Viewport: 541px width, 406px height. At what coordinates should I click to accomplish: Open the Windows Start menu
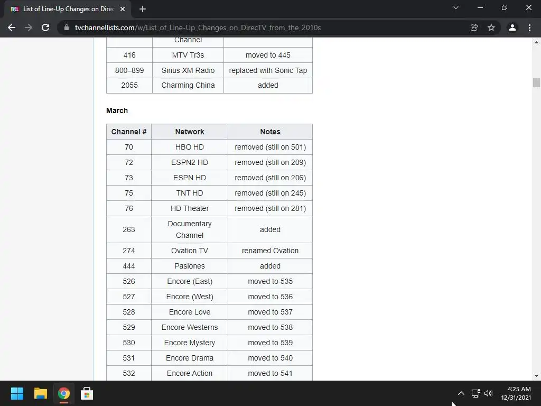(17, 393)
